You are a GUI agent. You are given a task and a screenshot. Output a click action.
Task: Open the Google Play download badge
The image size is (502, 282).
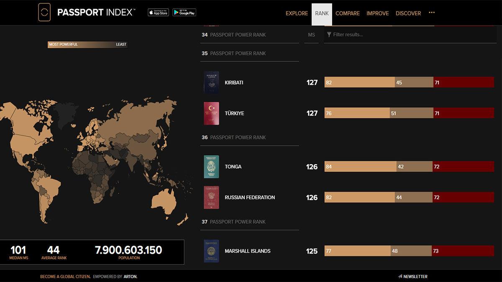pos(184,13)
